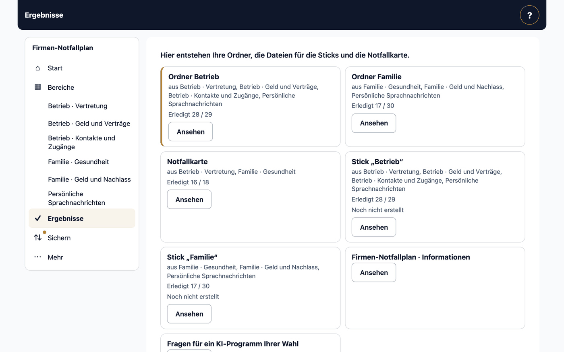The width and height of the screenshot is (564, 352).
Task: Select Ergebnisse in the sidebar
Action: click(x=82, y=218)
